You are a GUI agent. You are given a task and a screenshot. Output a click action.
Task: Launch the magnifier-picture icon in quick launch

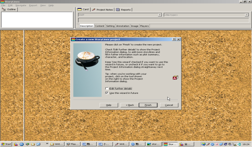pos(16,144)
